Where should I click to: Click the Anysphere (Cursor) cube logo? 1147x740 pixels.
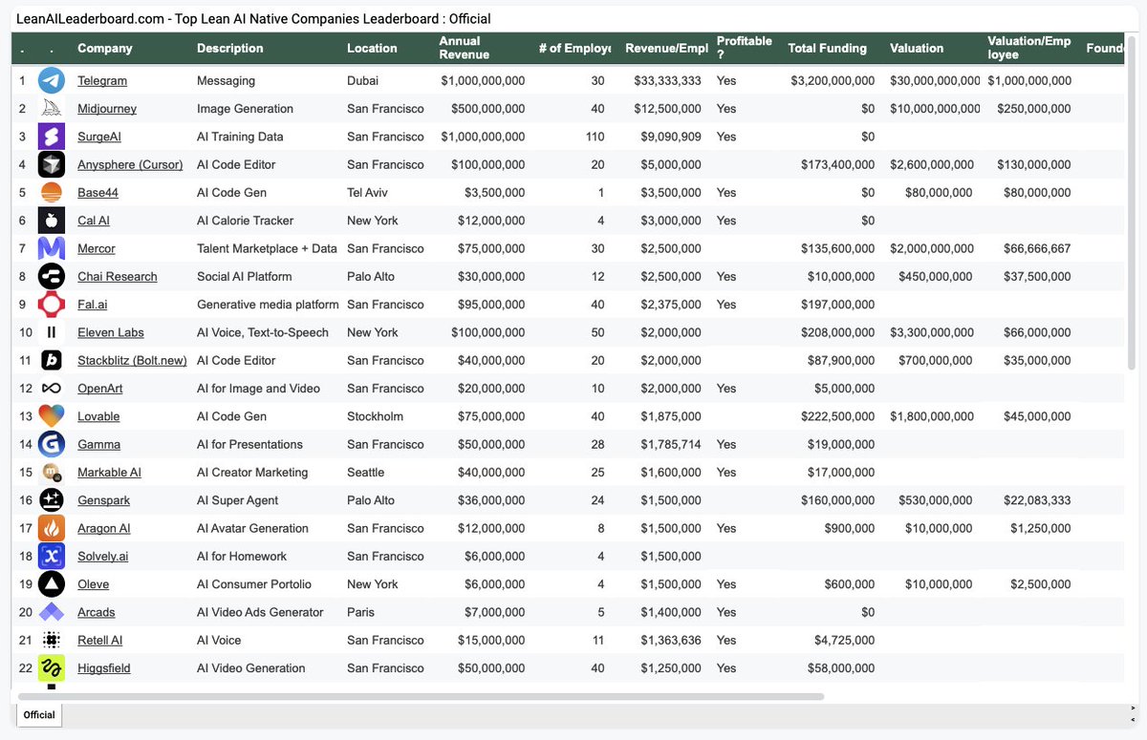click(52, 164)
